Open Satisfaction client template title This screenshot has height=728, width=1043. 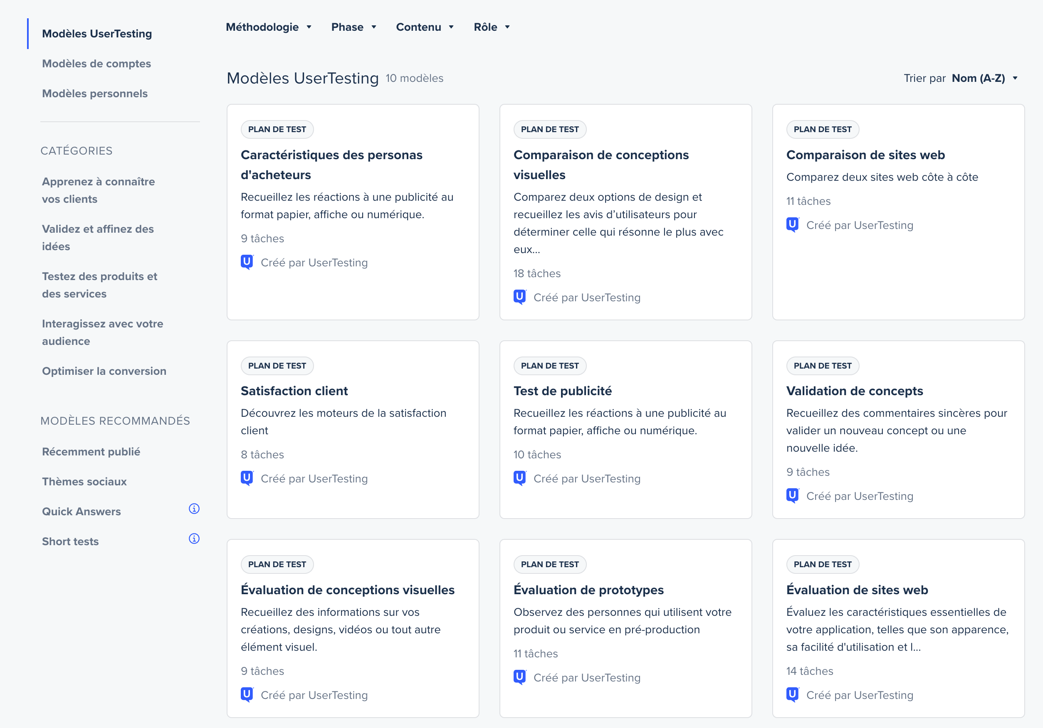tap(294, 391)
